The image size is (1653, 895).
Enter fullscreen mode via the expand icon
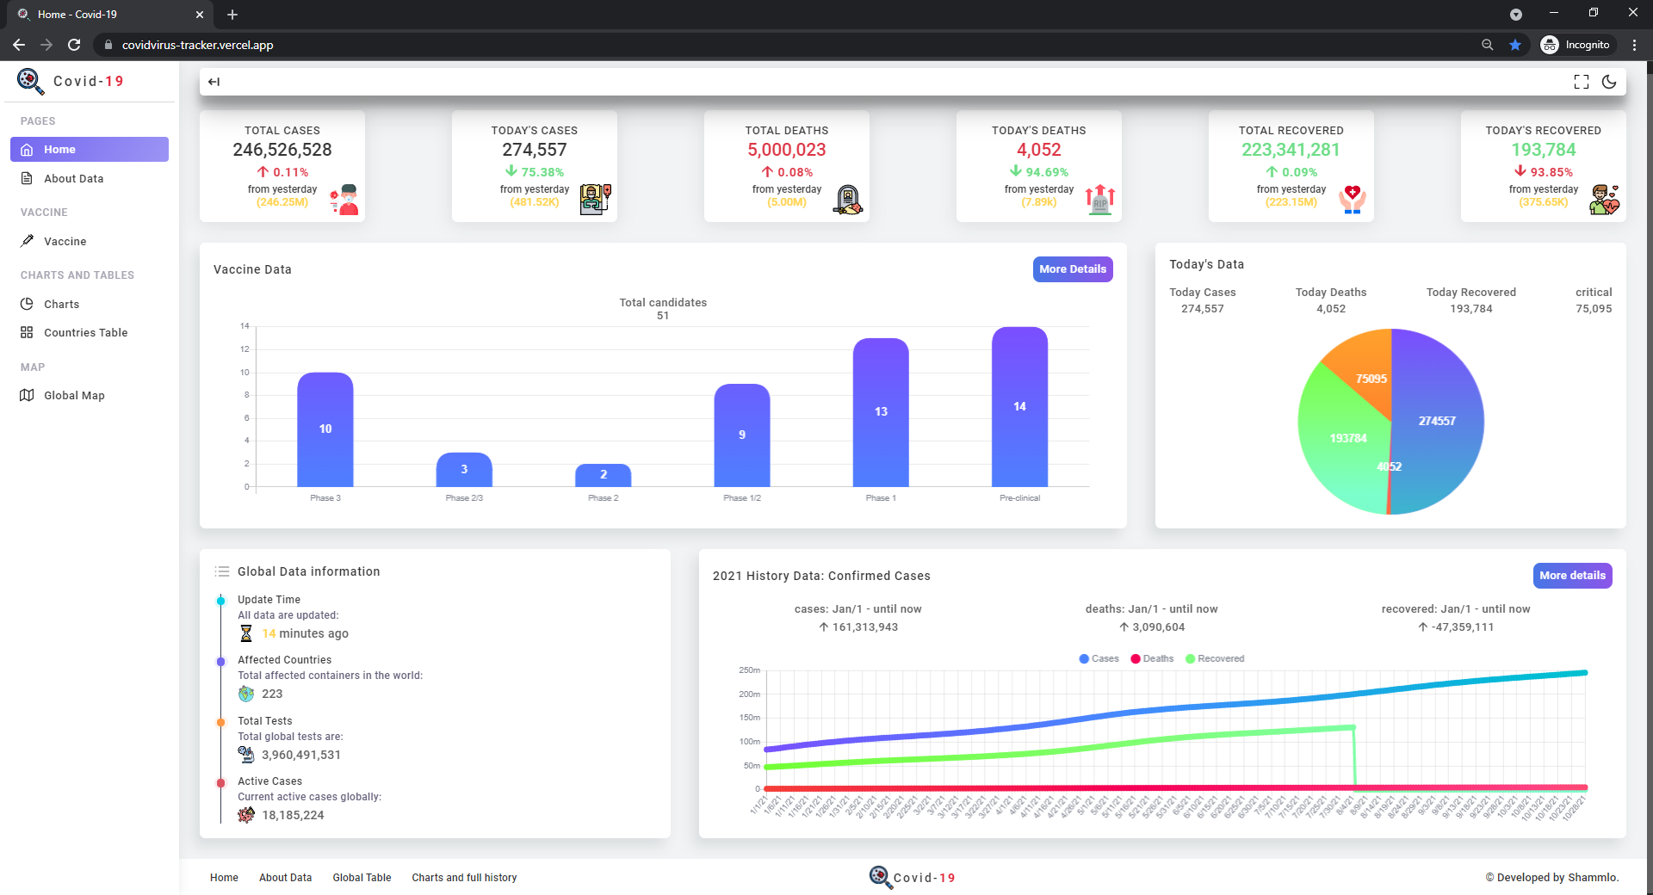(x=1582, y=82)
